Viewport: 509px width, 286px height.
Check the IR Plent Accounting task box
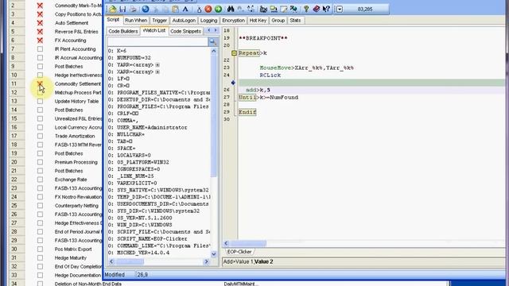click(x=40, y=49)
